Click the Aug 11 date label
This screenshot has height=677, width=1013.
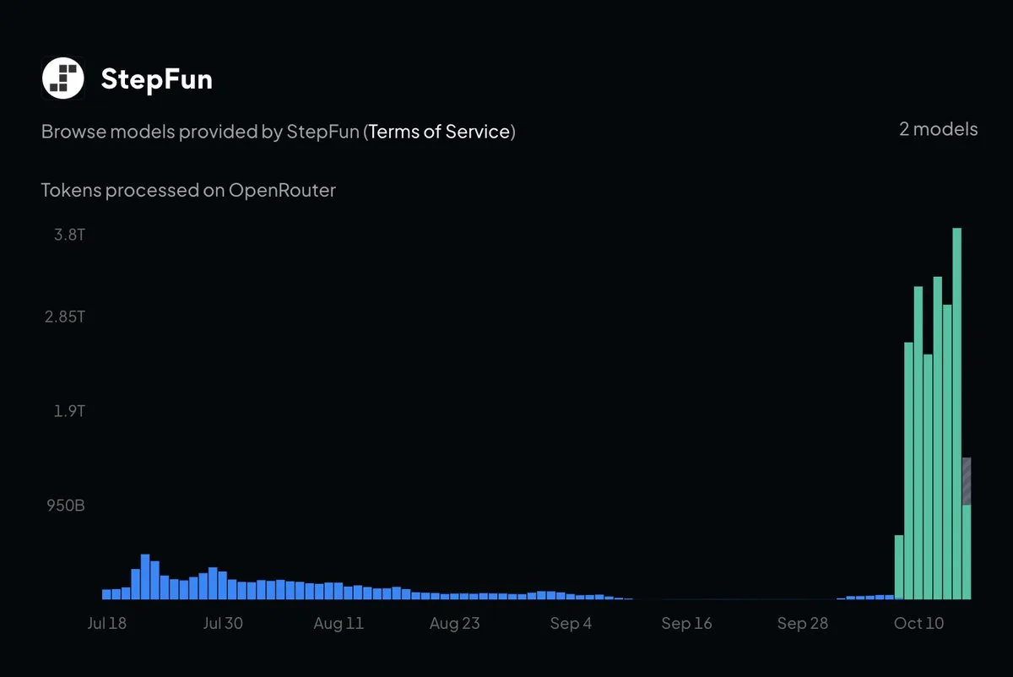[339, 624]
